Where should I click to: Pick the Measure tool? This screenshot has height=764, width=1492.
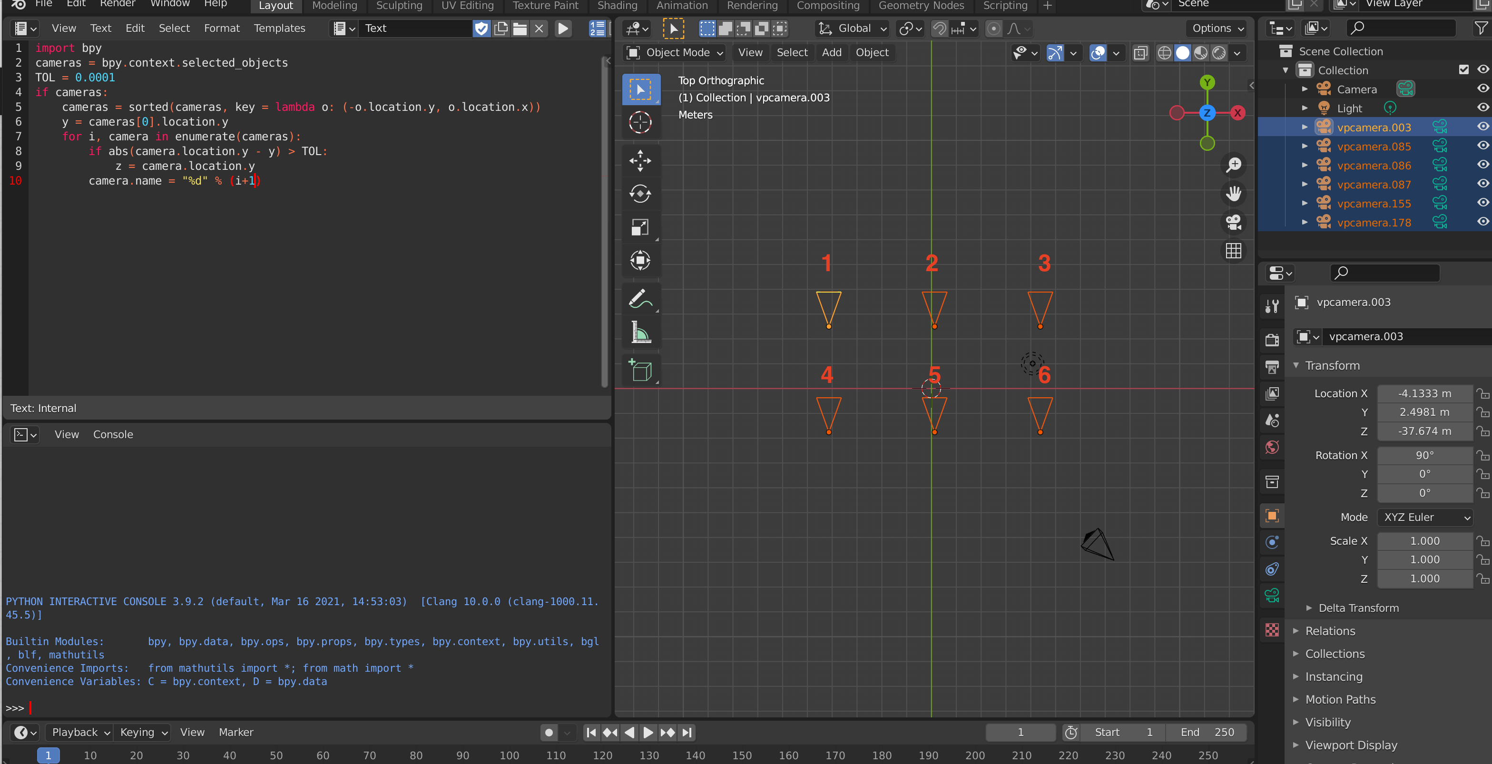(x=640, y=333)
